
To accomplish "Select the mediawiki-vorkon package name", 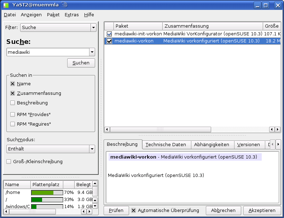I will pyautogui.click(x=134, y=41).
